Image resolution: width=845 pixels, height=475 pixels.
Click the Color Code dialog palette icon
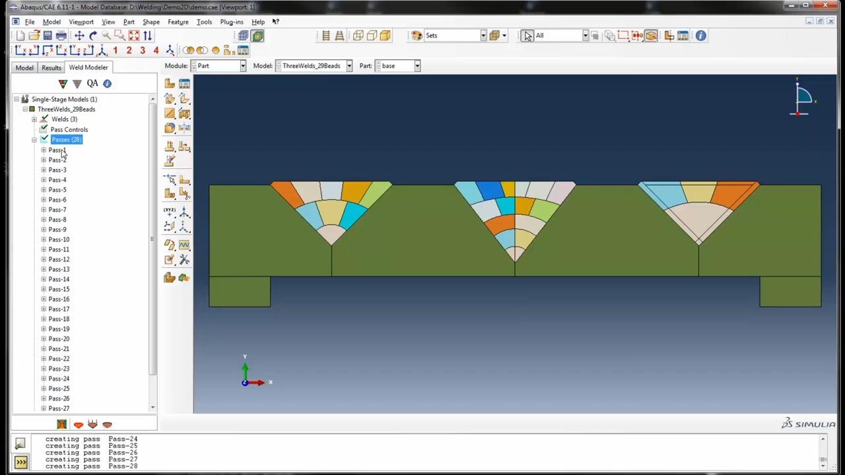pyautogui.click(x=417, y=36)
